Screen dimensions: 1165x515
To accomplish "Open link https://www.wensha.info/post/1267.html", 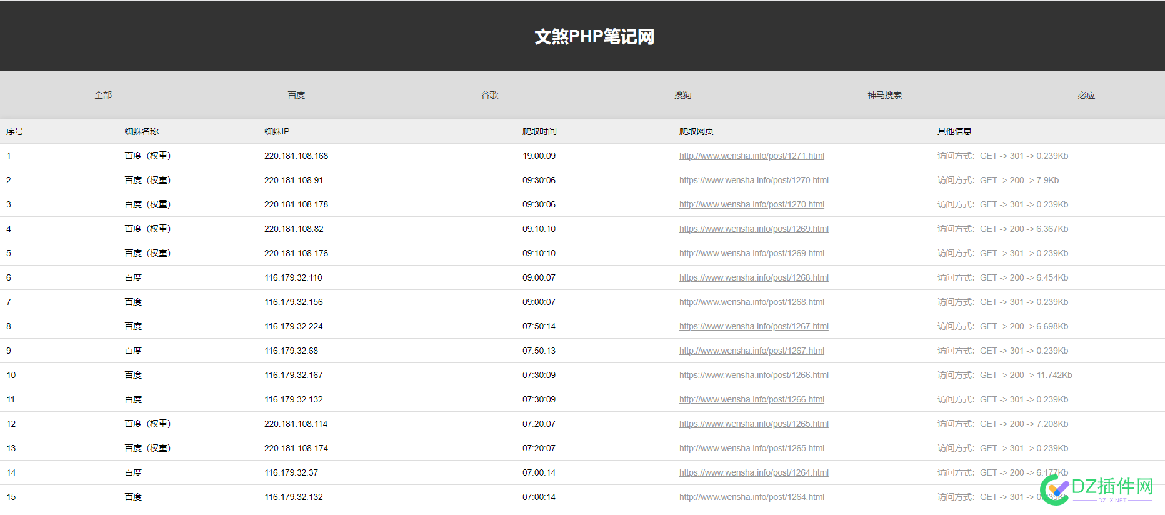I will (754, 326).
